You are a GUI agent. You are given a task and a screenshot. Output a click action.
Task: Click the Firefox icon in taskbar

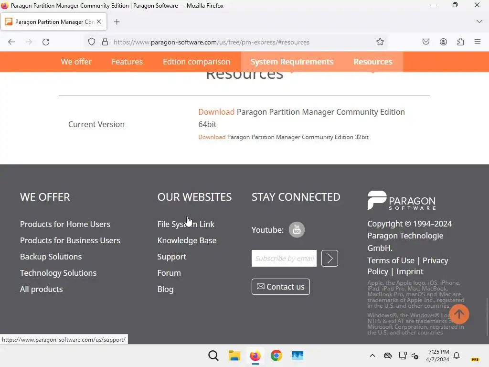click(255, 356)
